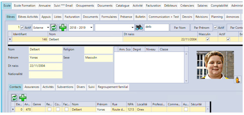The width and height of the screenshot is (244, 115).
Task: Open the Suivi *** Email tab
Action: [63, 6]
